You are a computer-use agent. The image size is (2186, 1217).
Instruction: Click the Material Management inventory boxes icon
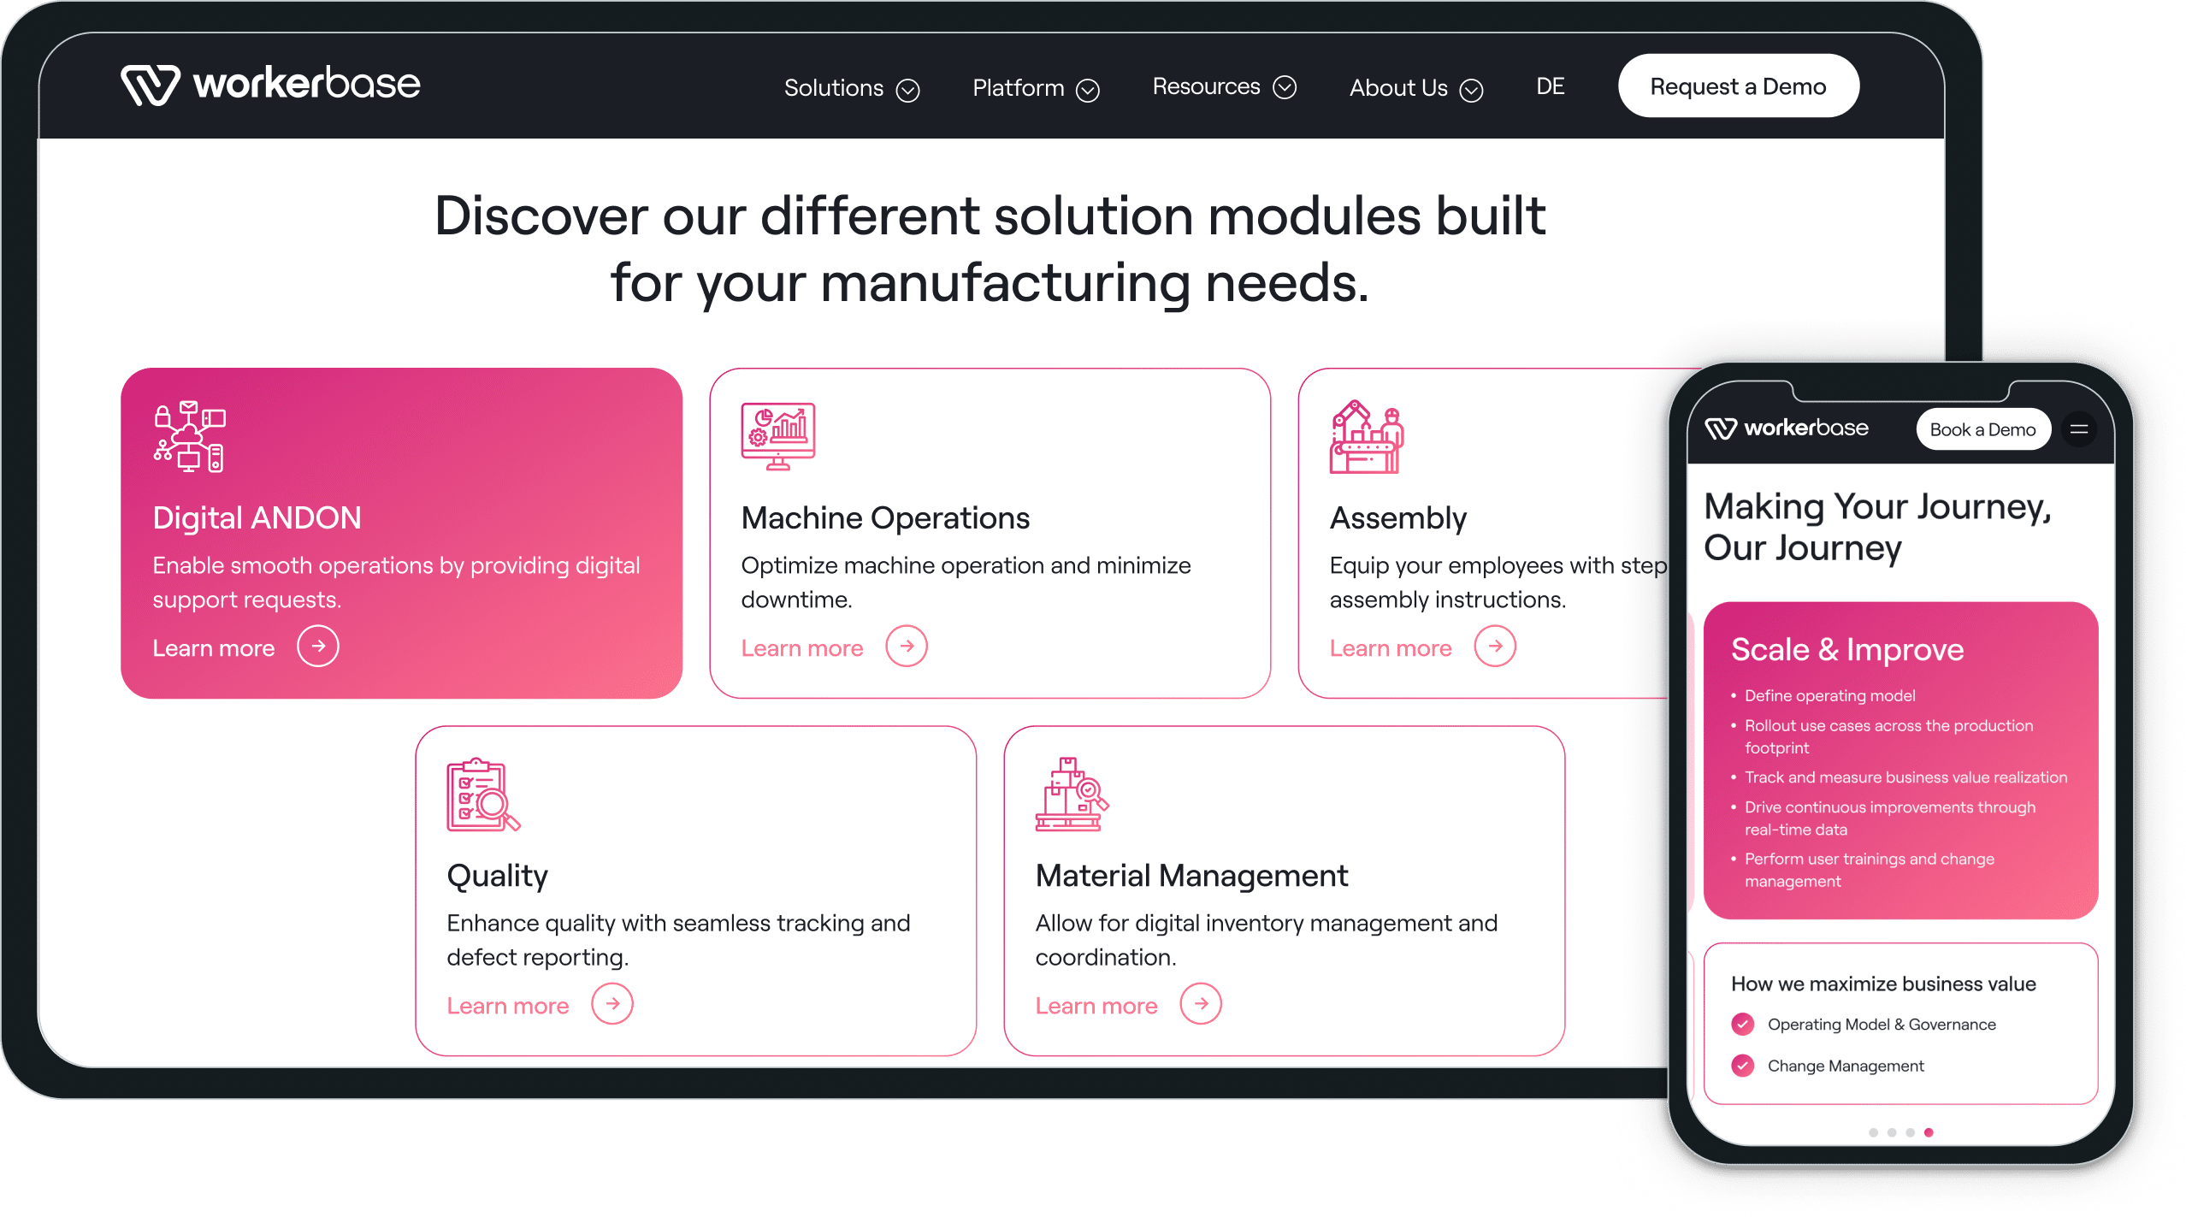click(1071, 795)
